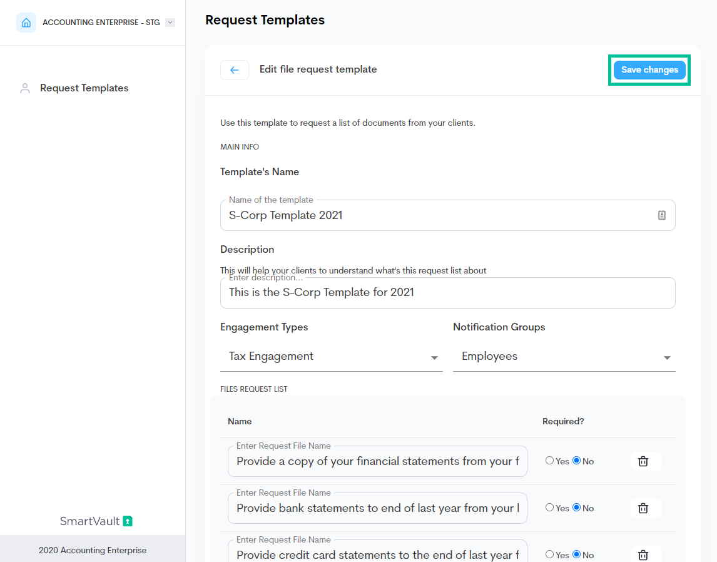The image size is (717, 562).
Task: Edit the financial statements request file name field
Action: [377, 461]
